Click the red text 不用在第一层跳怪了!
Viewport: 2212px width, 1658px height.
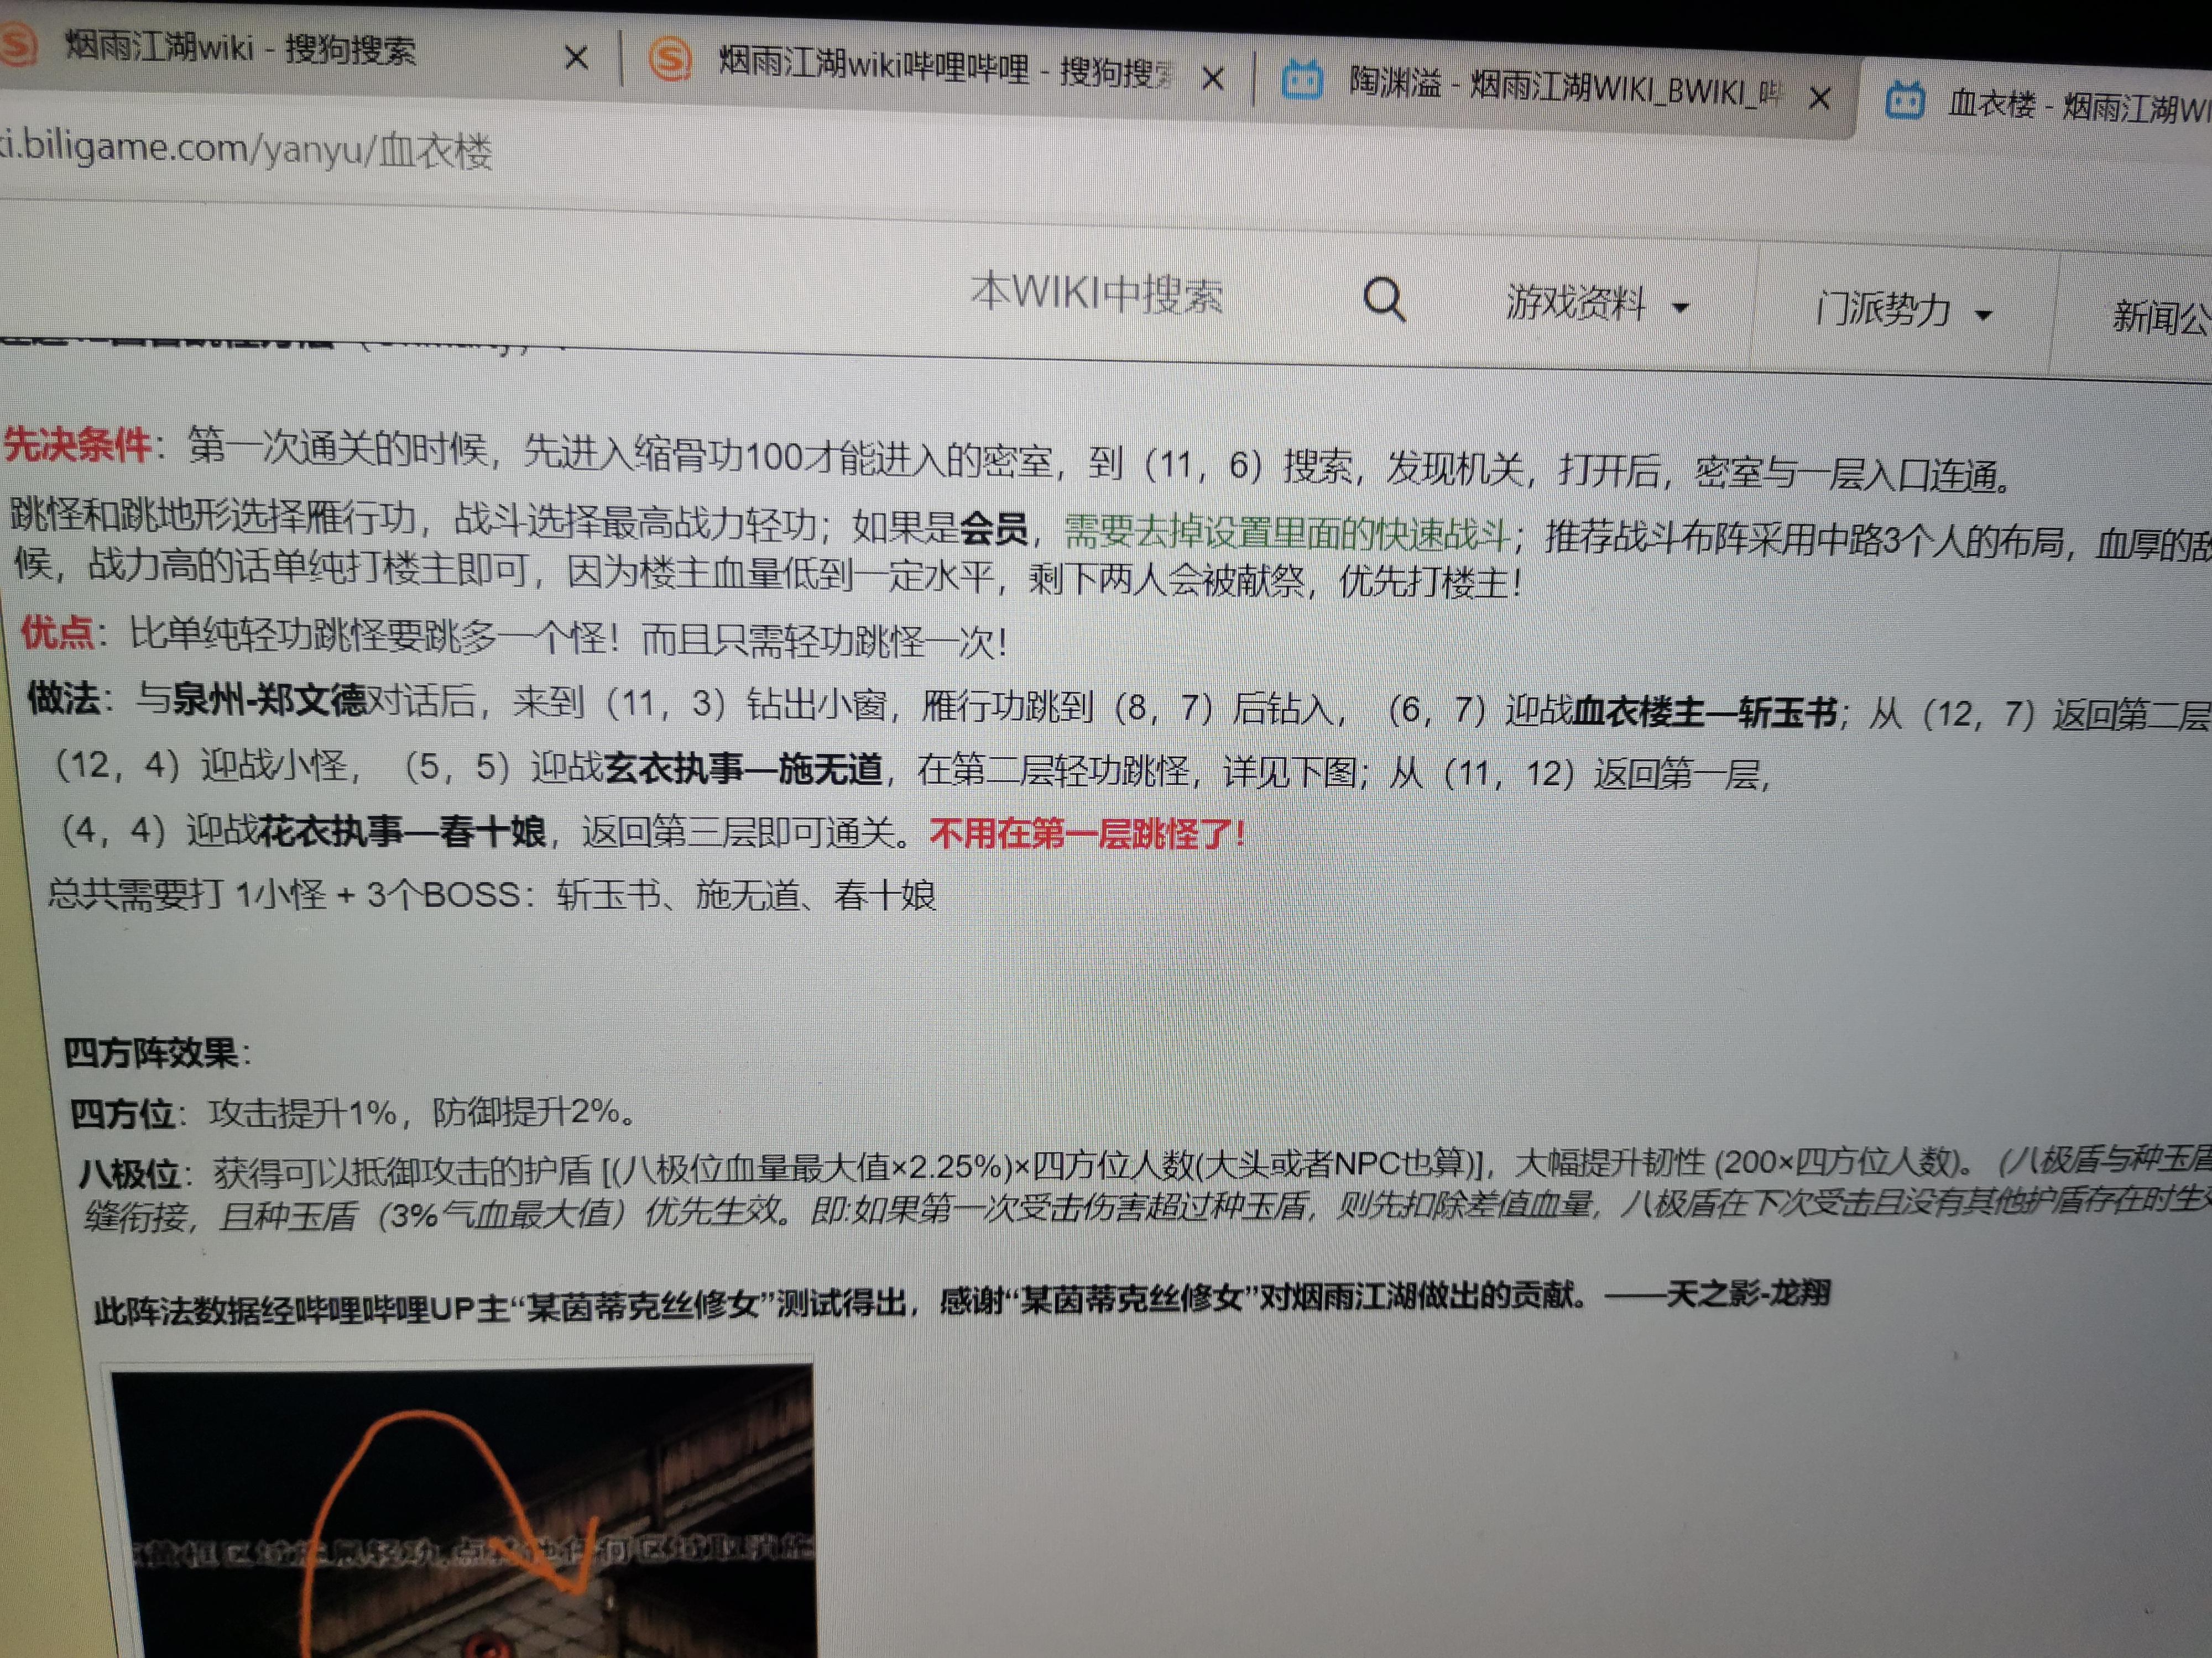[1088, 833]
